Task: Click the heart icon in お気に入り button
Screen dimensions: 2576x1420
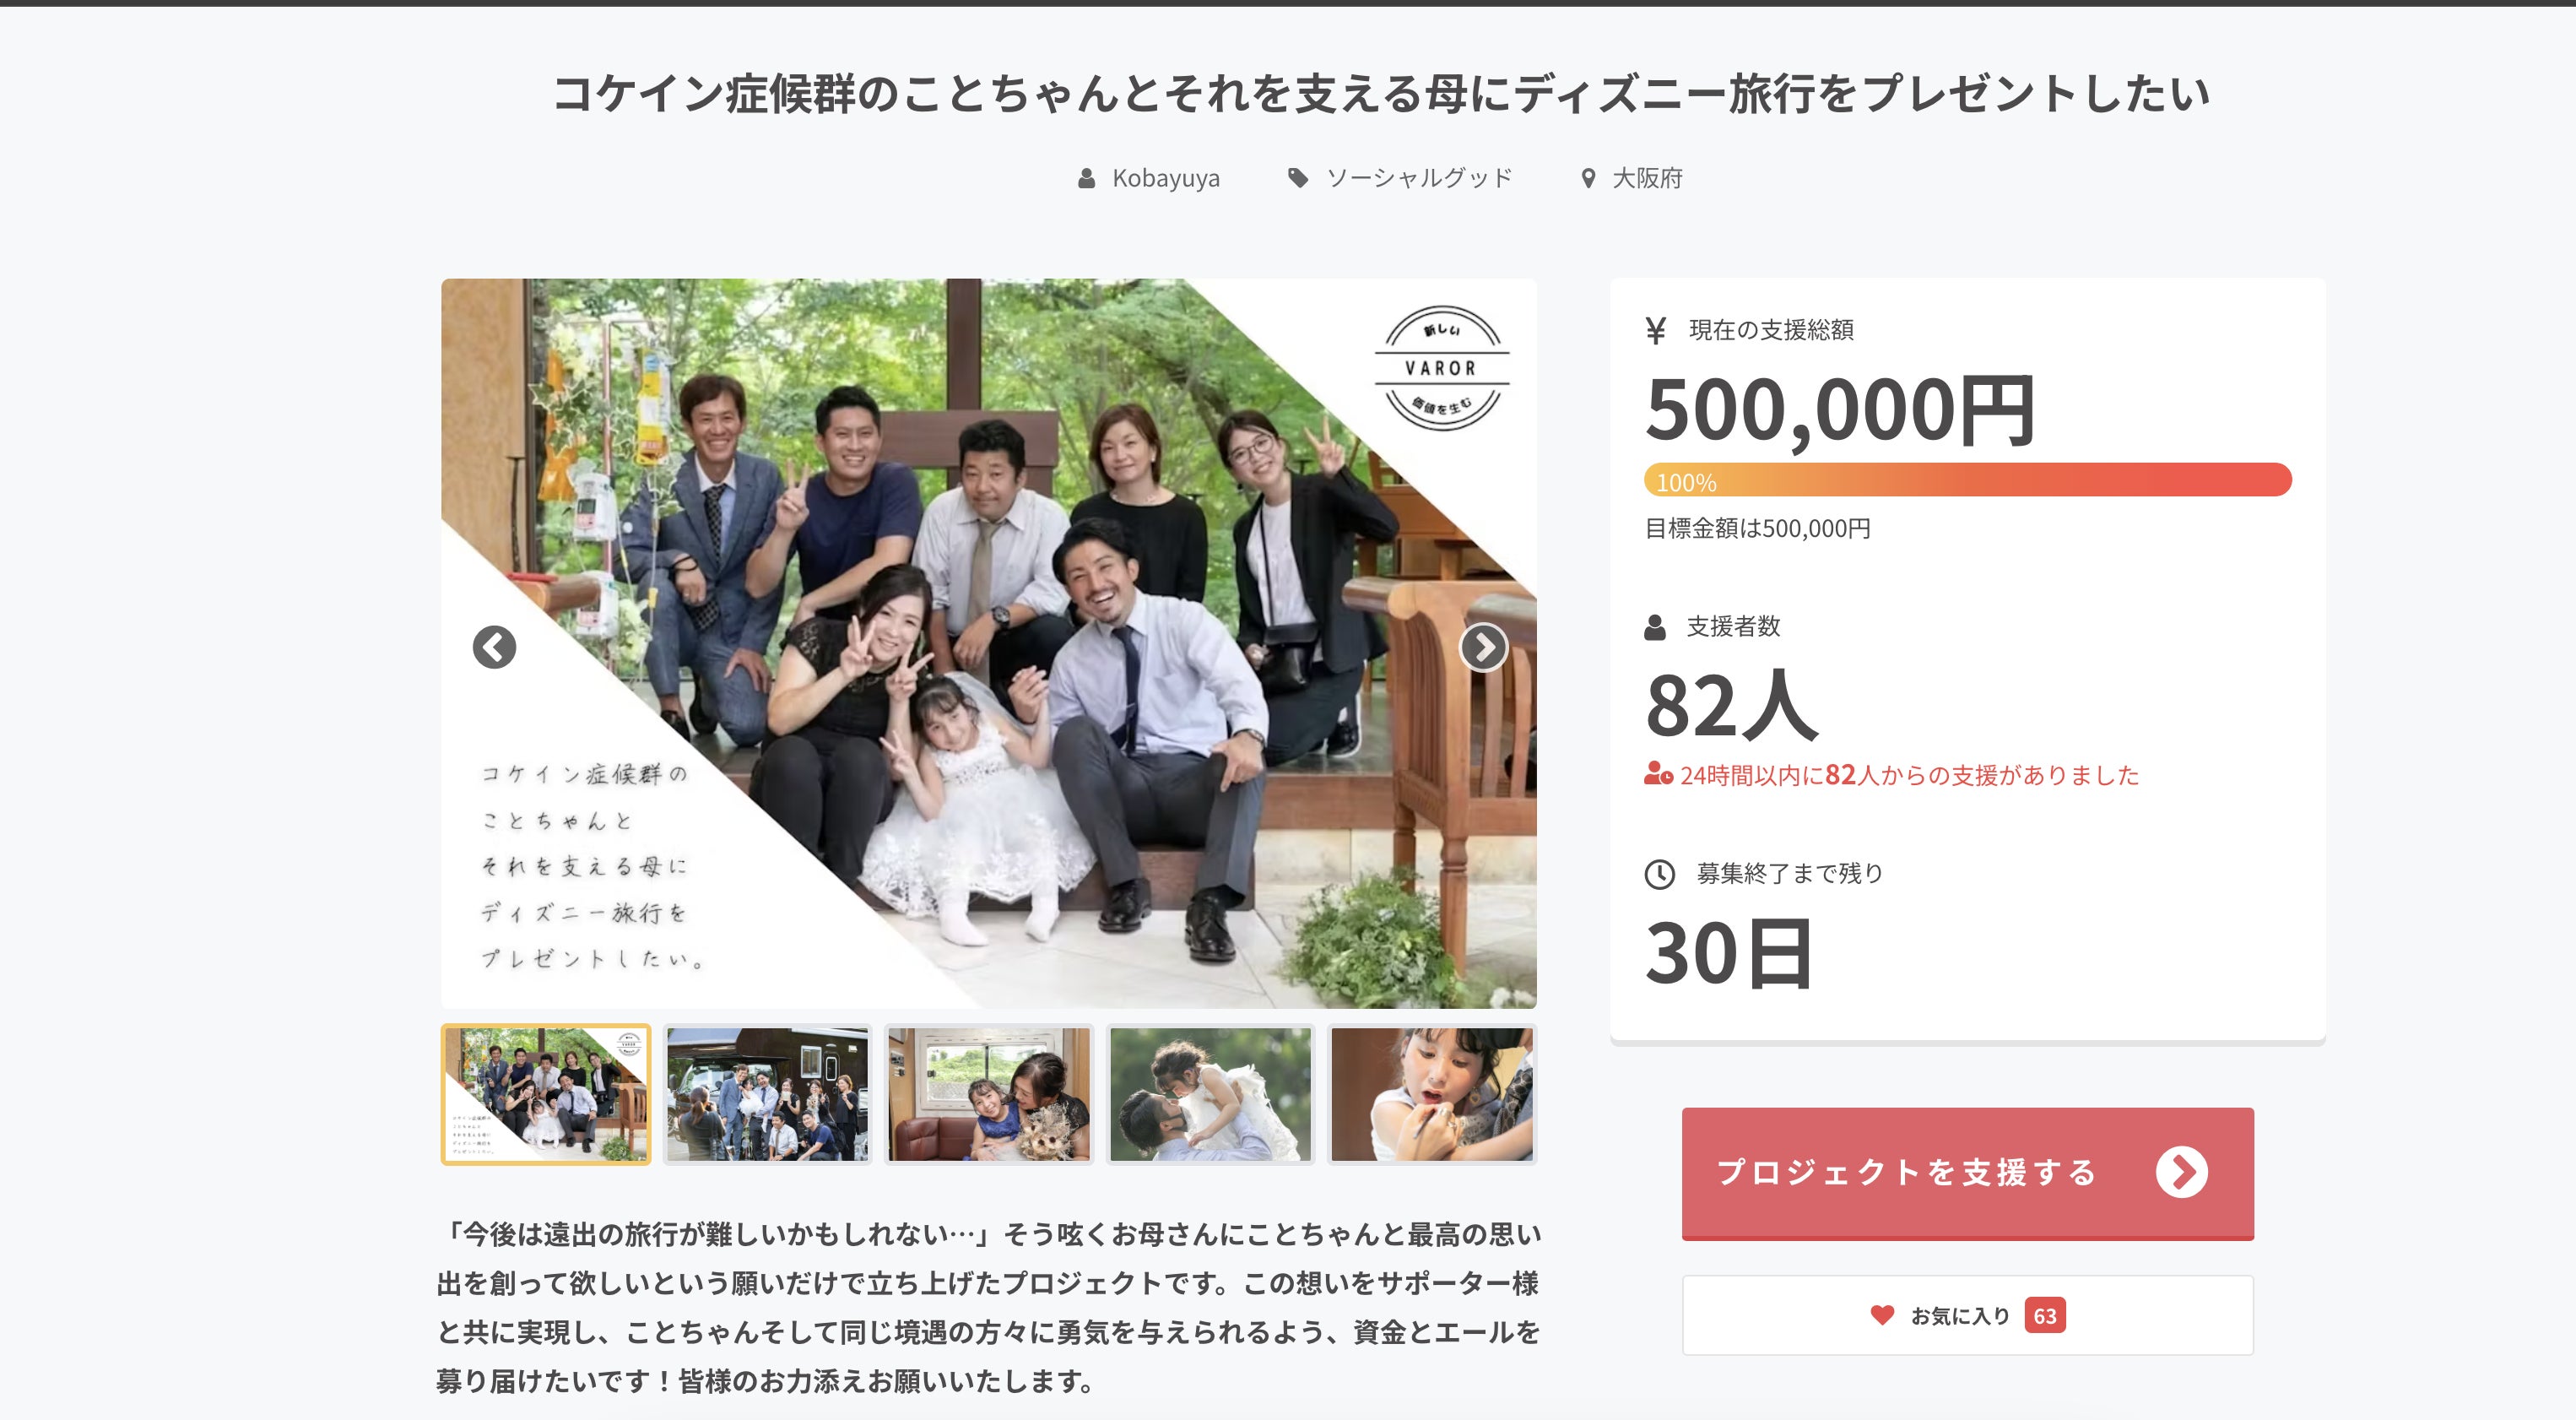Action: (x=1882, y=1315)
